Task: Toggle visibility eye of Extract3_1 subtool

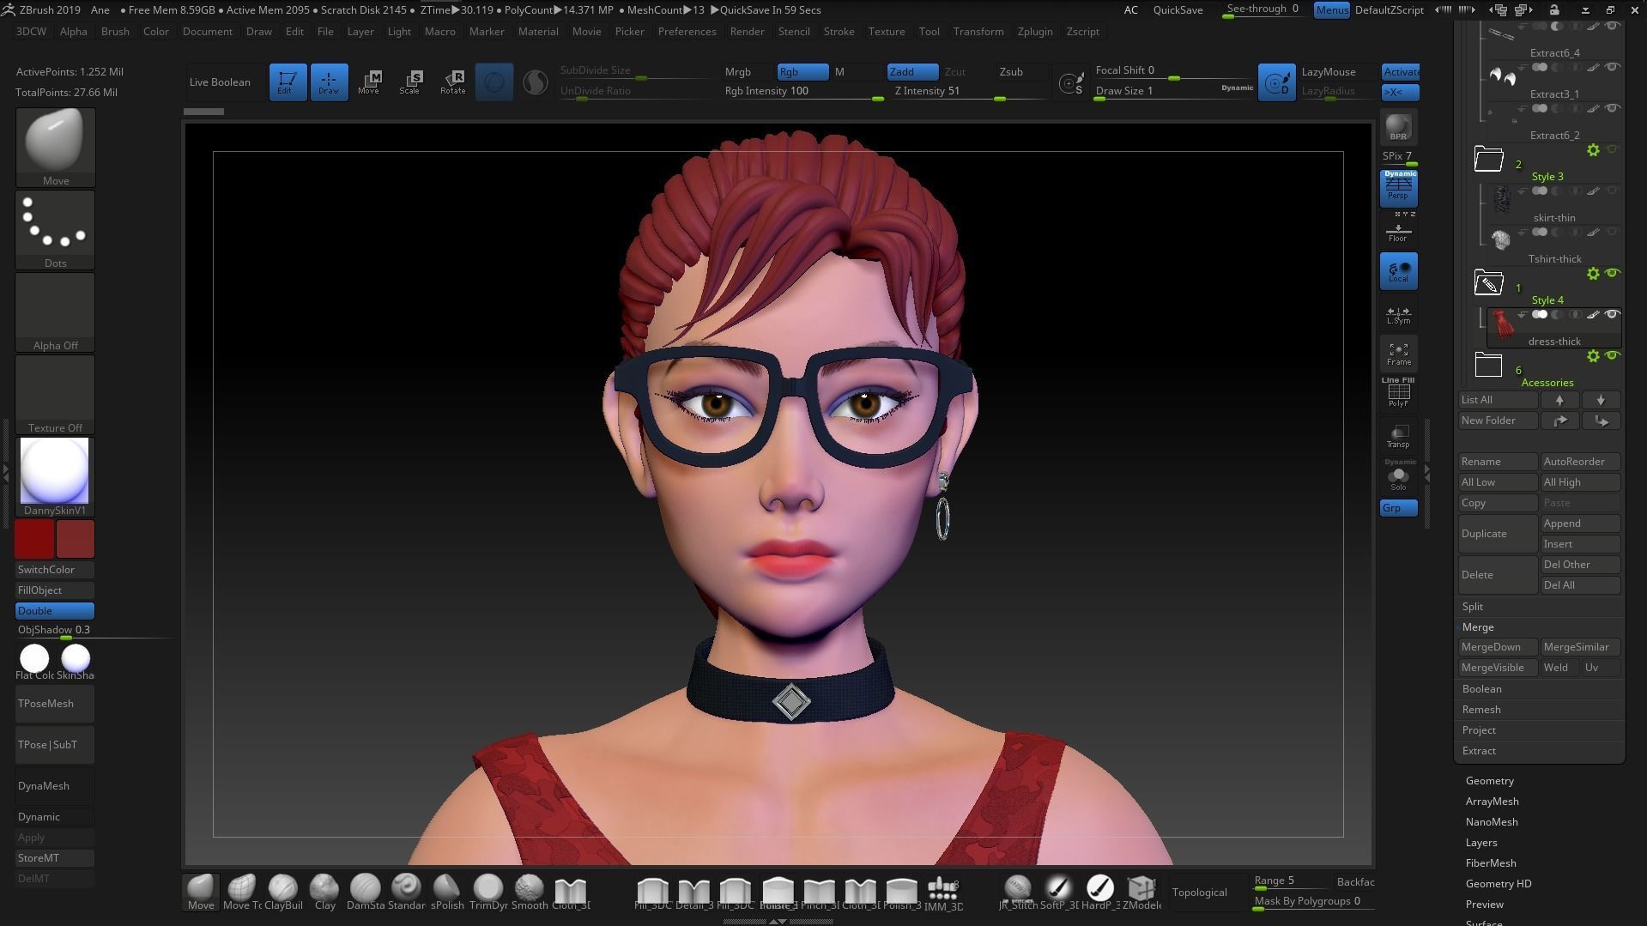Action: 1612,67
